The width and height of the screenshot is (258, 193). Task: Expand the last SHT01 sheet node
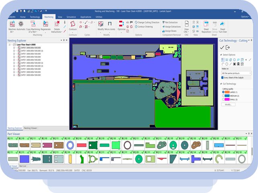[14, 75]
